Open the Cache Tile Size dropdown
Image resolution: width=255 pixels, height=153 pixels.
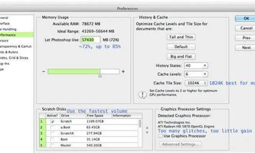(x=196, y=83)
